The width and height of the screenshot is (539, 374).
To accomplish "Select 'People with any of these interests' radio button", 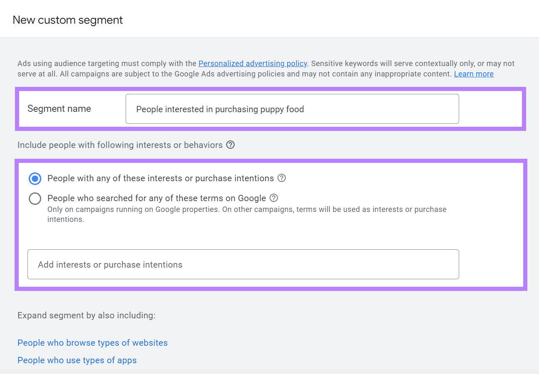I will pyautogui.click(x=35, y=179).
